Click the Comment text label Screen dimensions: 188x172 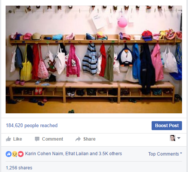click(53, 139)
